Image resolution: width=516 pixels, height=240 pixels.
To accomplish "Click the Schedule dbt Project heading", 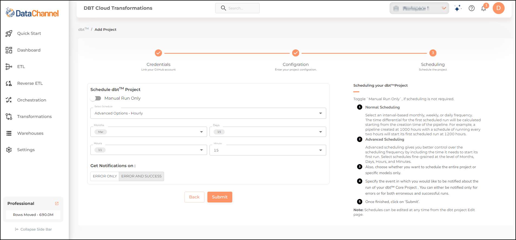I will point(115,89).
